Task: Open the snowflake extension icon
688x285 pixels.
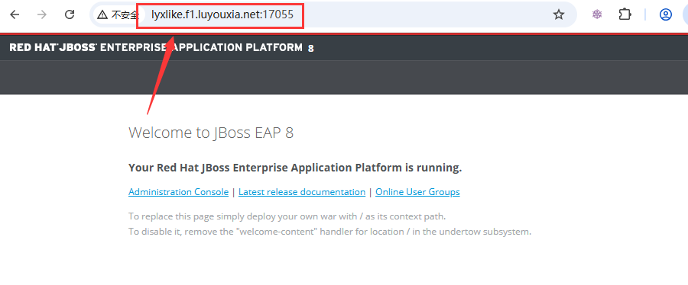Action: tap(597, 14)
